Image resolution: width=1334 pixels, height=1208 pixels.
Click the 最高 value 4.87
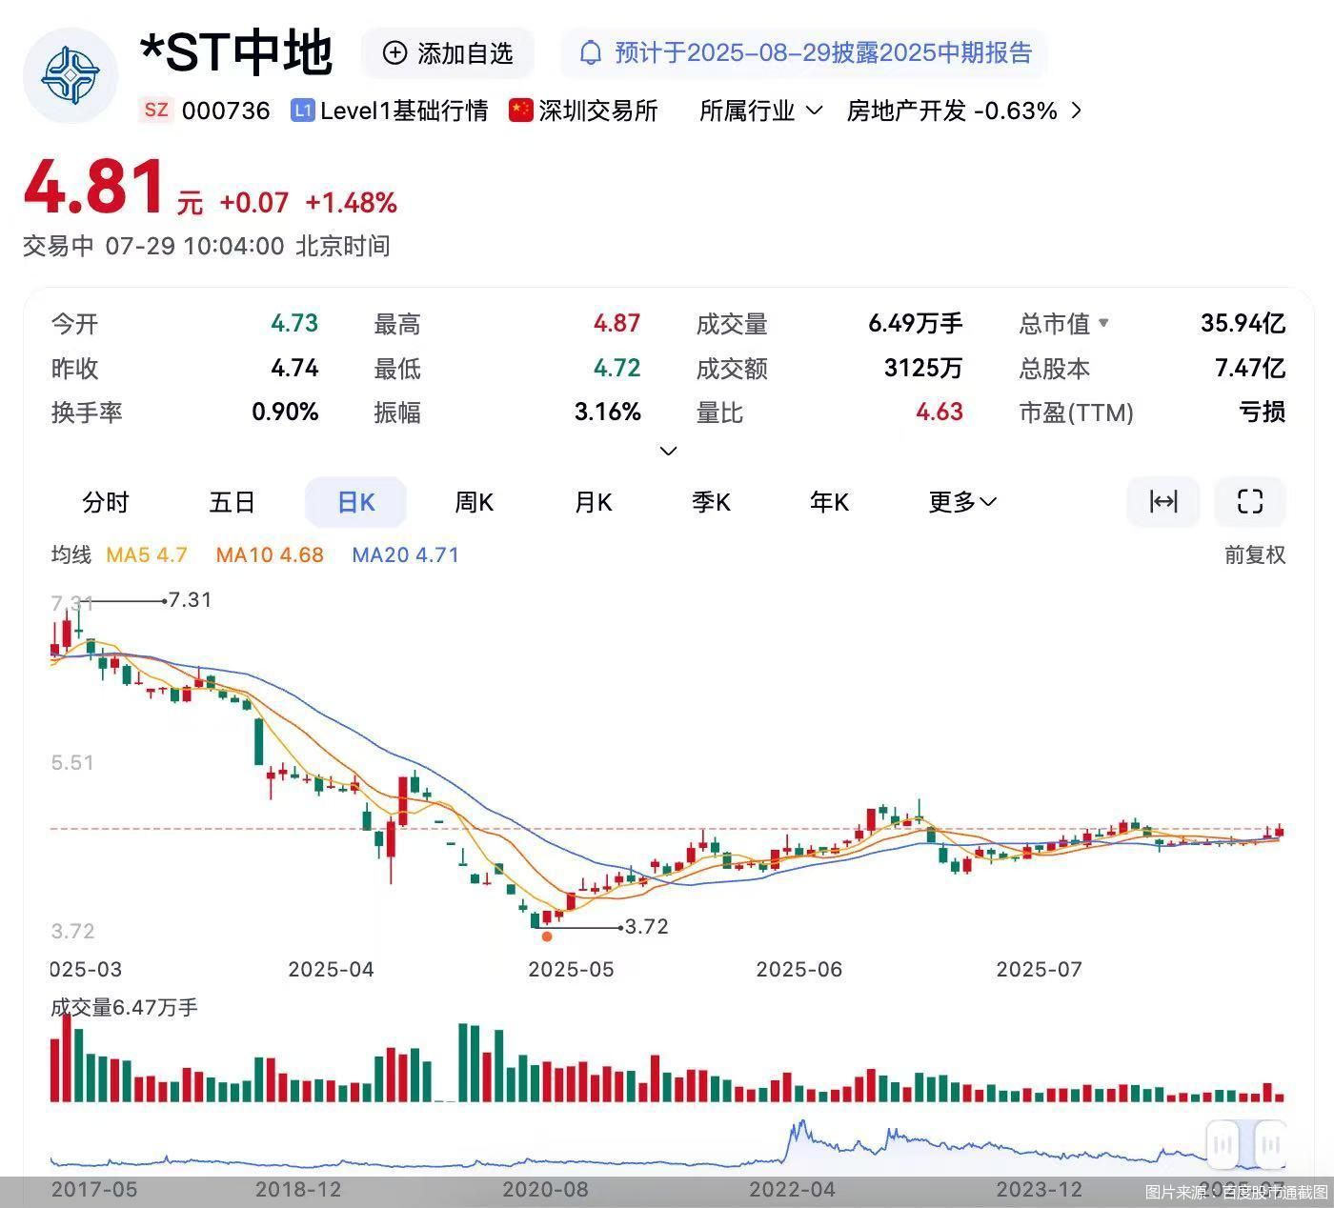point(616,323)
